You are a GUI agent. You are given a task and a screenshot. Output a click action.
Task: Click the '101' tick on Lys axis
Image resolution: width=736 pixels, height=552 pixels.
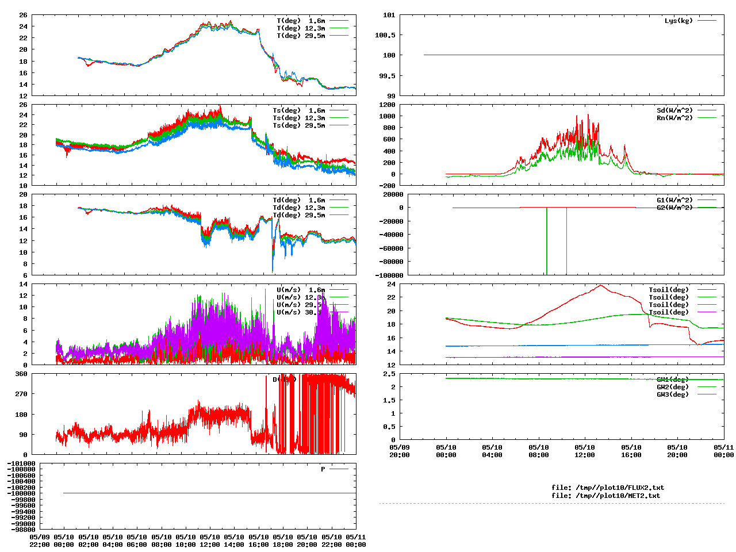(389, 15)
